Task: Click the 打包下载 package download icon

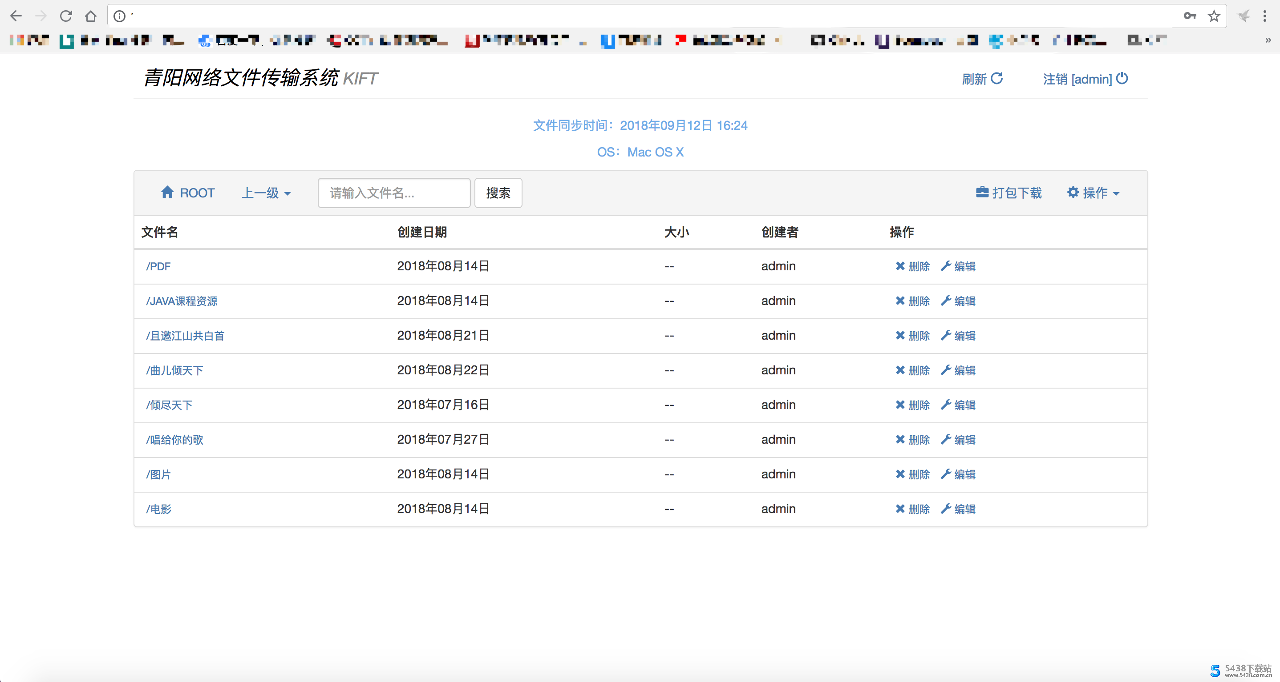Action: tap(982, 193)
